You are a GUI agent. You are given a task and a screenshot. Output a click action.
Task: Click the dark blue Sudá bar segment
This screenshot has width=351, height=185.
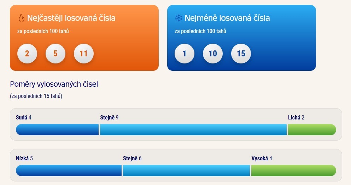tap(57, 130)
